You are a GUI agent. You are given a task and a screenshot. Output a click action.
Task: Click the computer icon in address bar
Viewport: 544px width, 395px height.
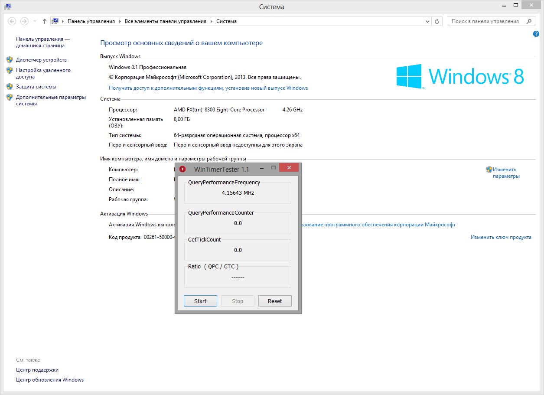[55, 21]
